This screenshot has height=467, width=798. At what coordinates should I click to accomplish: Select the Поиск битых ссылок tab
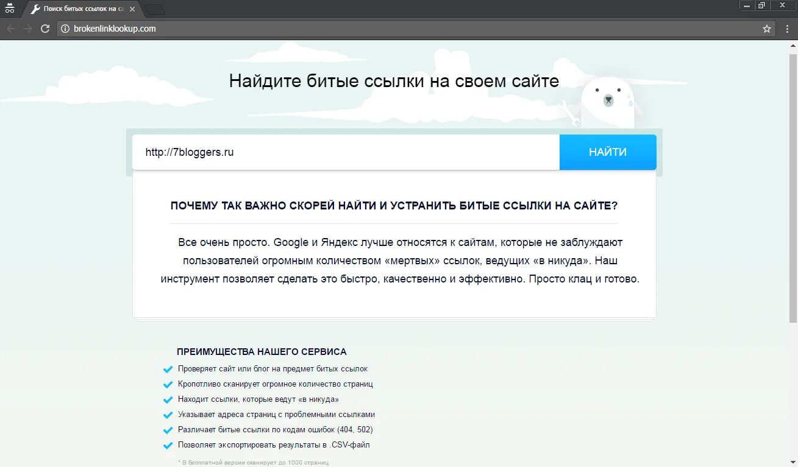[x=84, y=9]
